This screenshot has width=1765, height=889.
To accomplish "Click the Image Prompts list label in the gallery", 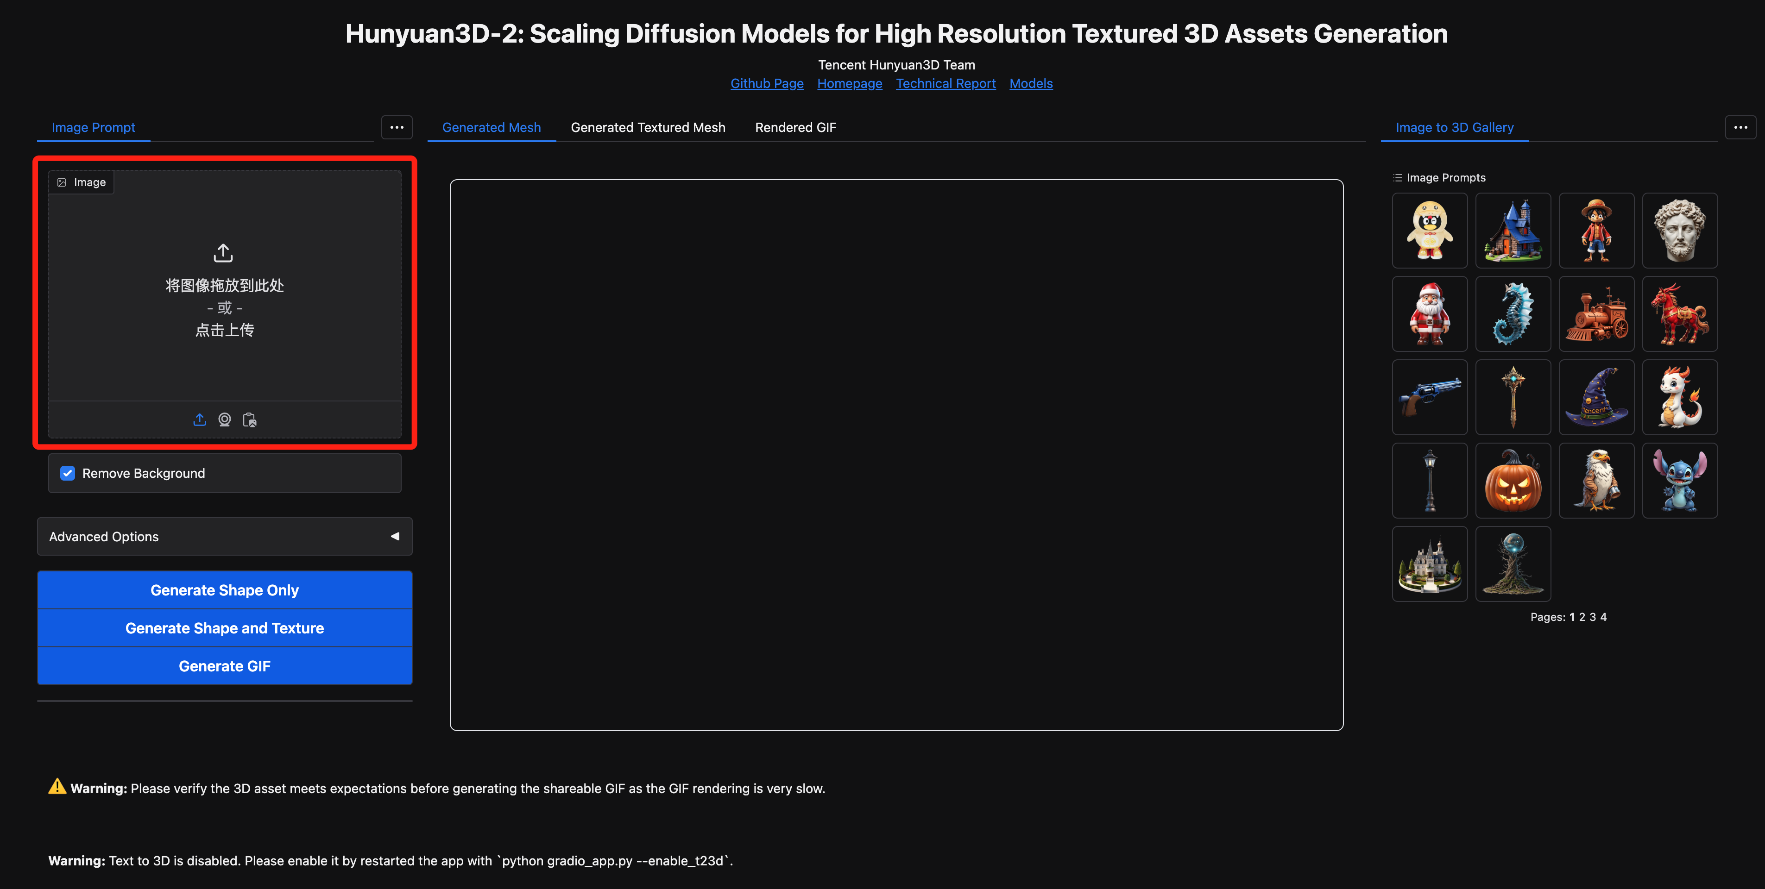I will tap(1439, 177).
